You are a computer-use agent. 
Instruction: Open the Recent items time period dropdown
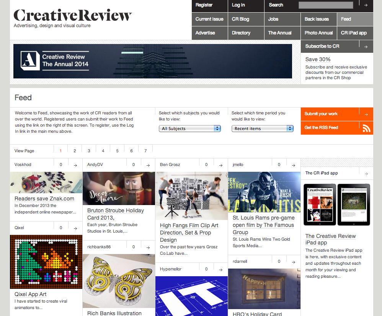tap(262, 129)
